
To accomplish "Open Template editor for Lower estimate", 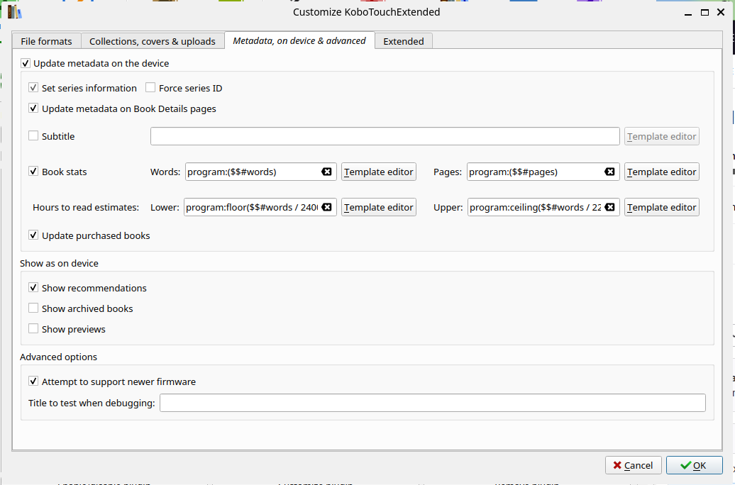I will pyautogui.click(x=379, y=207).
